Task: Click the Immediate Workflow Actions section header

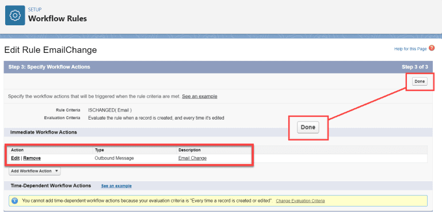Action: pos(44,132)
